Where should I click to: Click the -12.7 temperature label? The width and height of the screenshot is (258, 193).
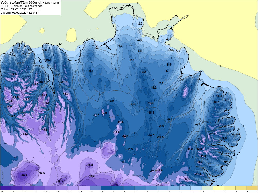click(25, 134)
